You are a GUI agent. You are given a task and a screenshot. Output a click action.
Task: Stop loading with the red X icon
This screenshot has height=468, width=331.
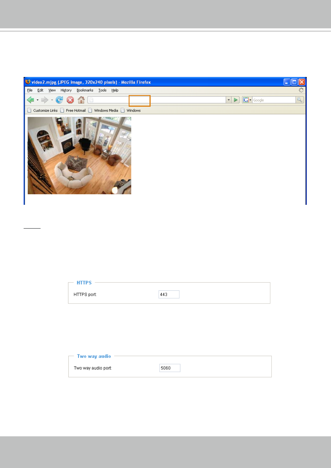tap(70, 100)
